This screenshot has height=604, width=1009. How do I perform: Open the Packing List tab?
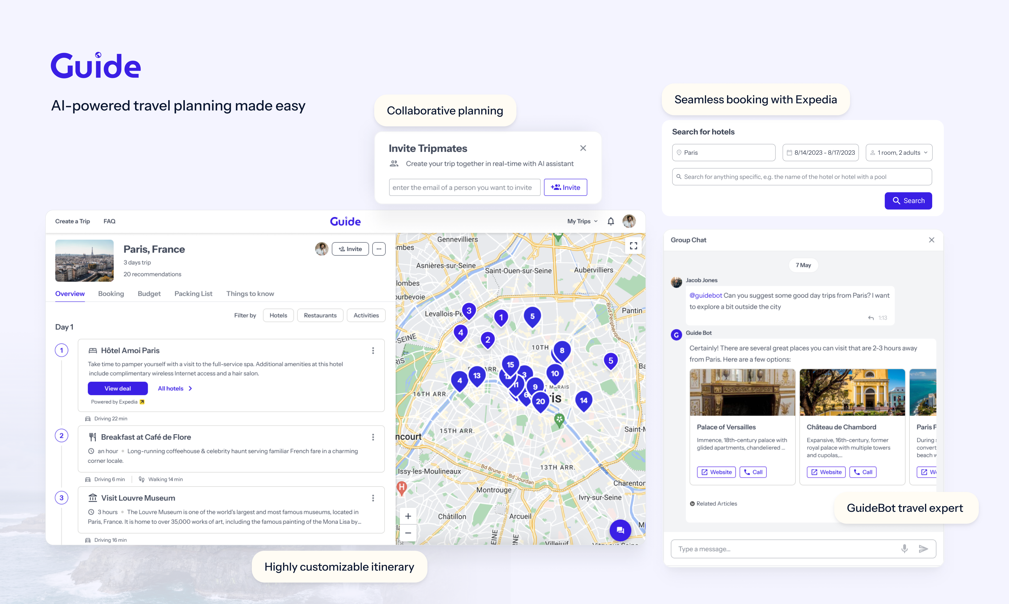193,294
